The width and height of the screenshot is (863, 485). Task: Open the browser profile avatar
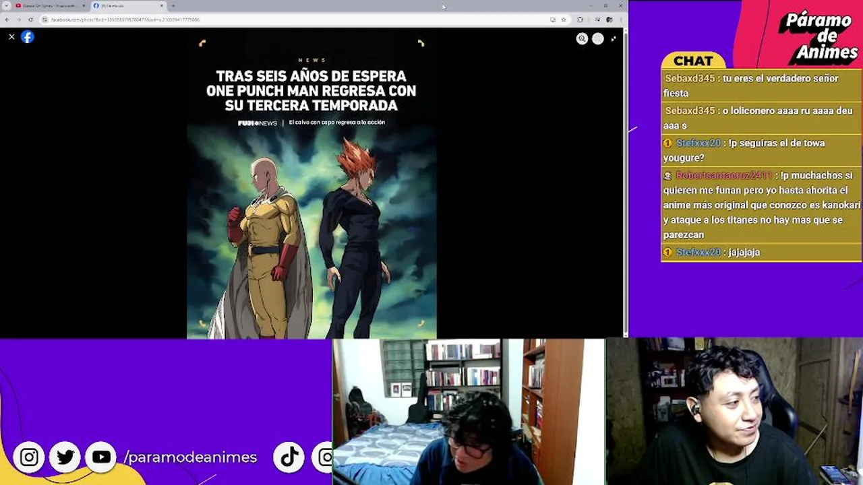(x=609, y=20)
